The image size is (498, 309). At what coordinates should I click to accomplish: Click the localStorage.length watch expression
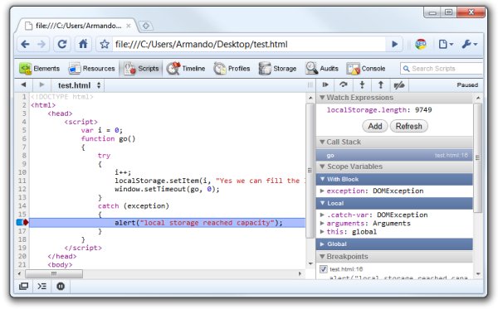coord(379,110)
